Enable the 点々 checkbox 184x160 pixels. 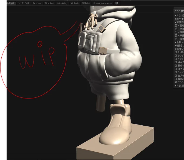click(x=176, y=62)
